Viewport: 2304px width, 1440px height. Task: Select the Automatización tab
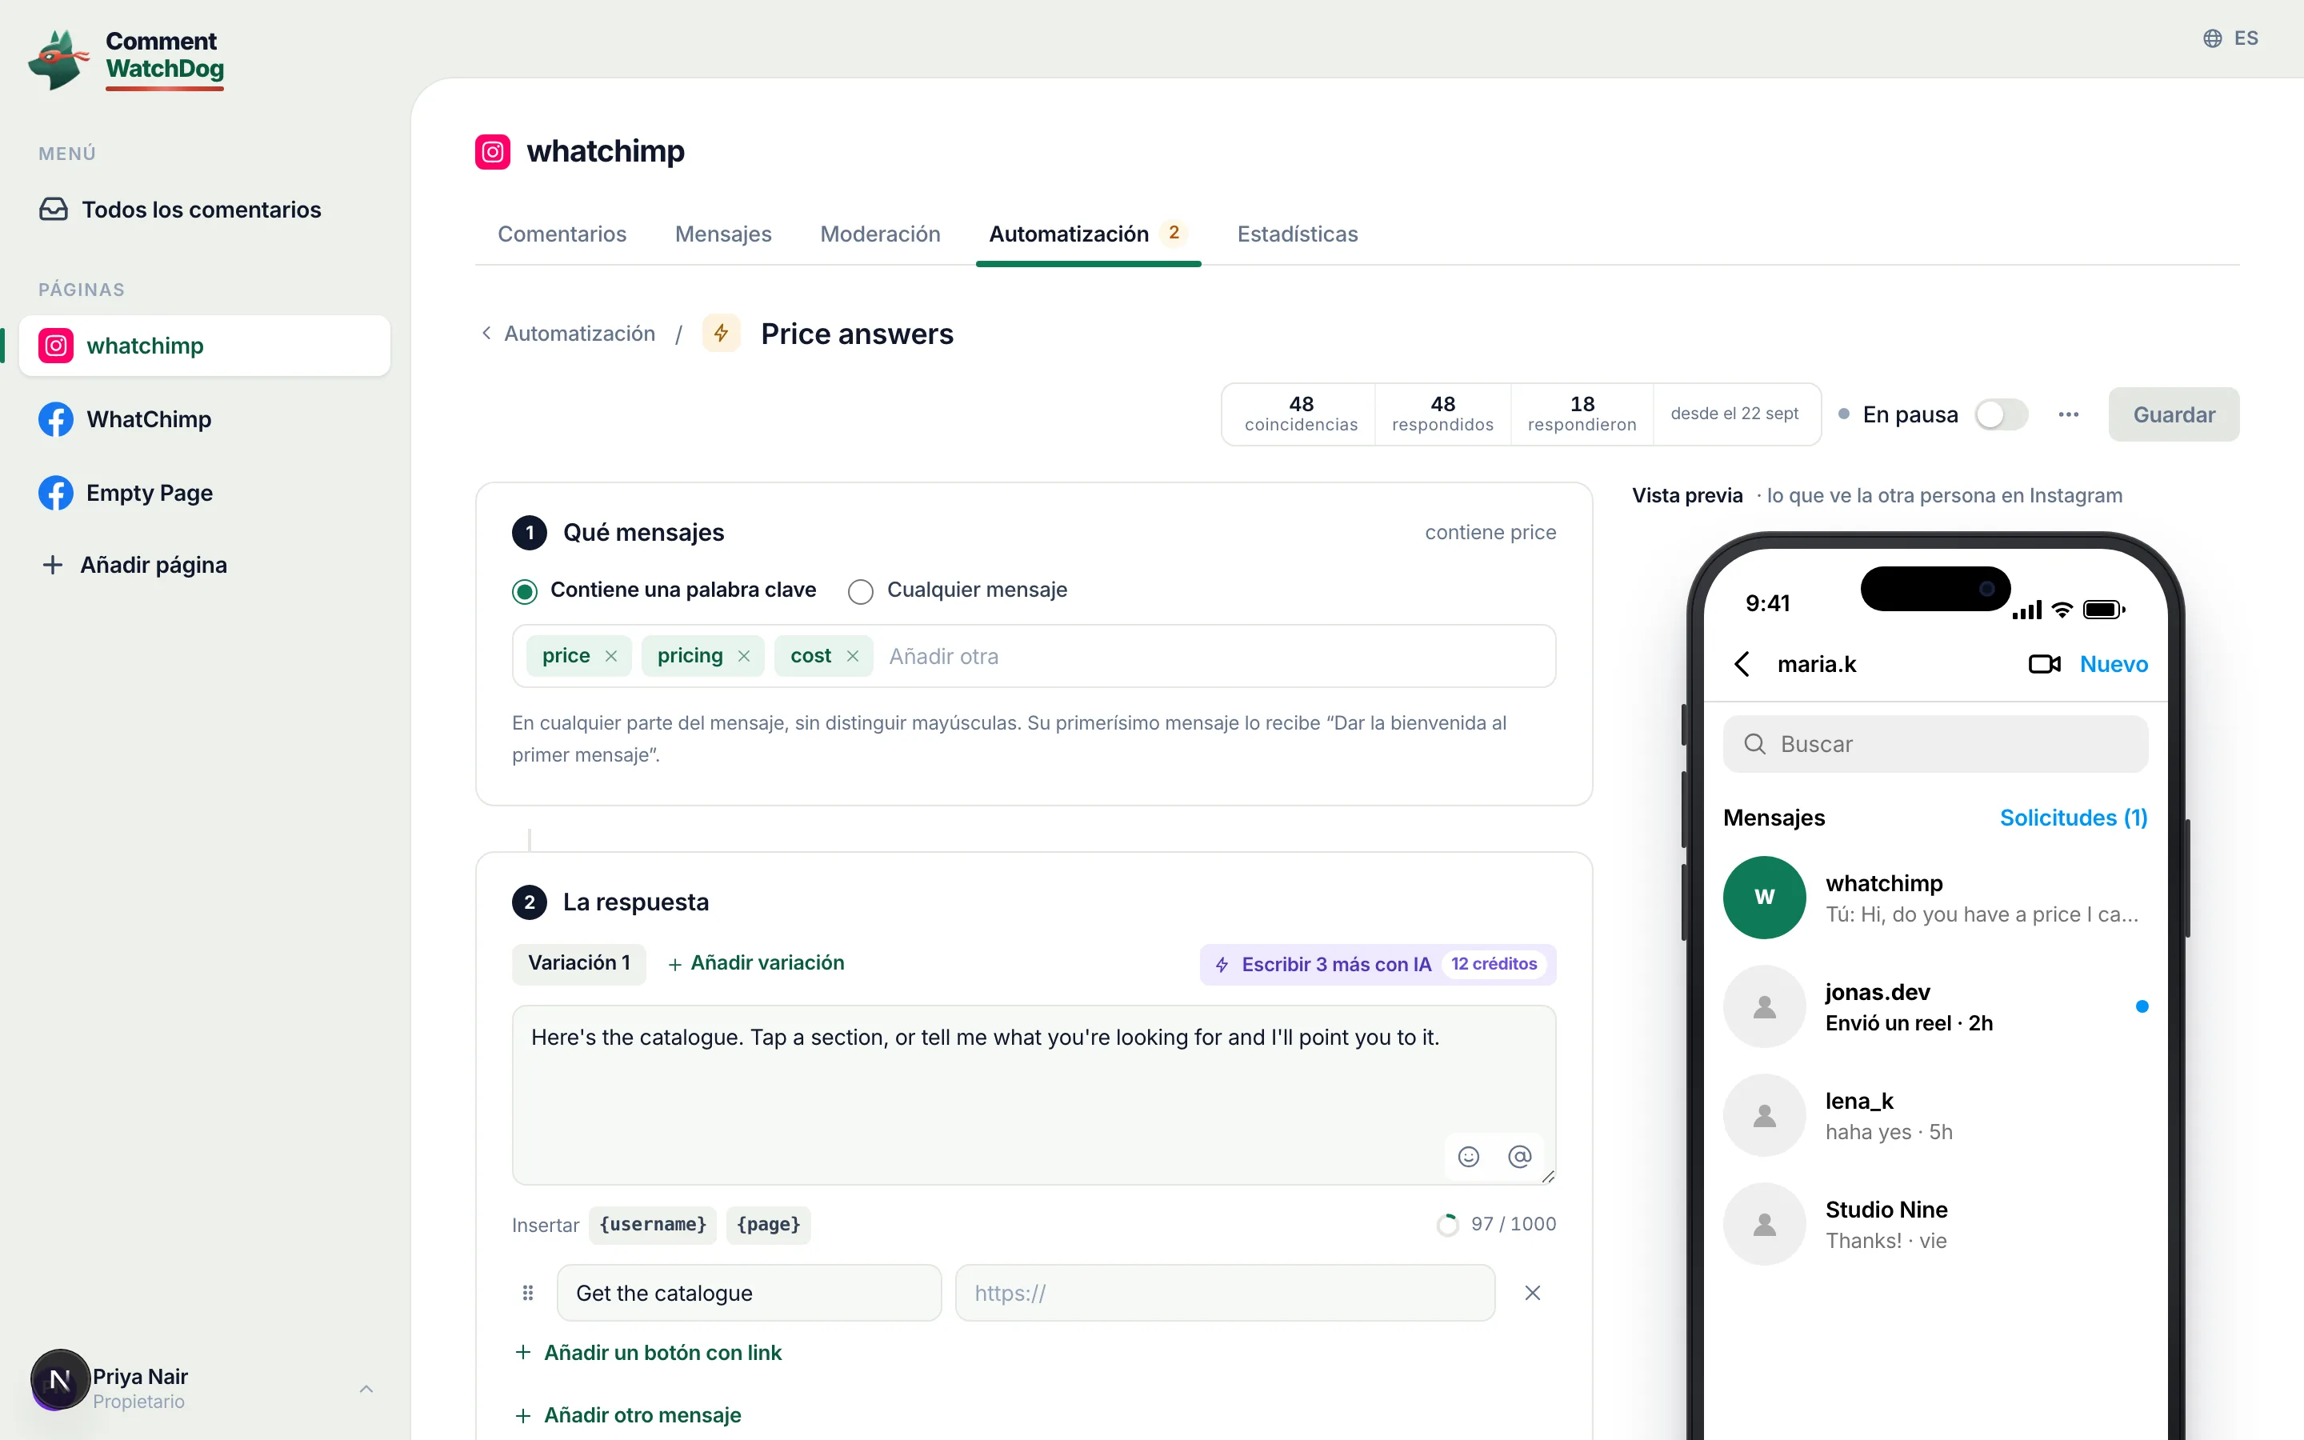[x=1088, y=234]
